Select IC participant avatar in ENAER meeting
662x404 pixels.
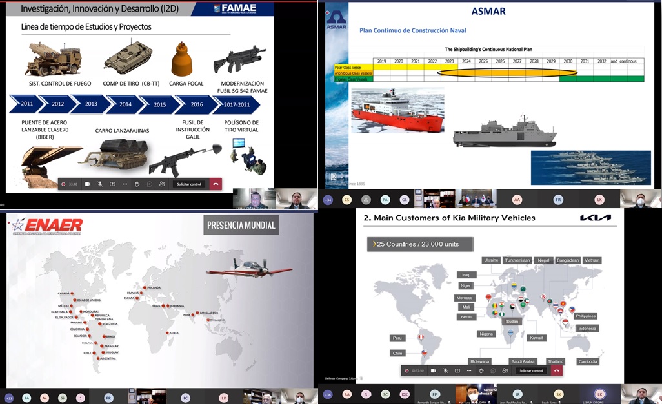[x=185, y=398]
